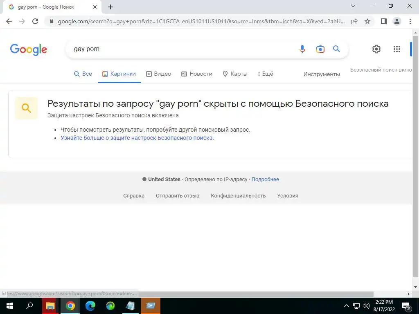Reload the page with refresh icon

pyautogui.click(x=35, y=21)
